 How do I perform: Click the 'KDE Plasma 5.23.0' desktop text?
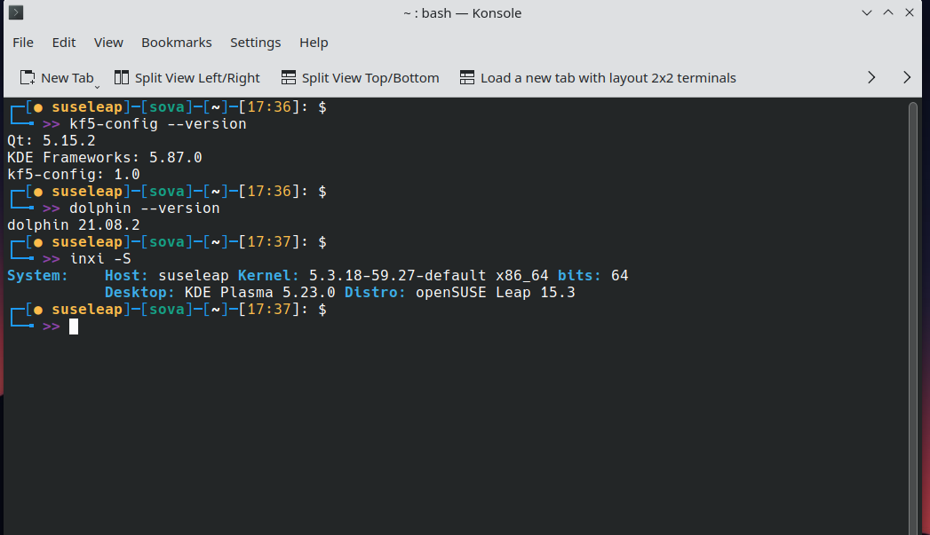[x=259, y=293]
